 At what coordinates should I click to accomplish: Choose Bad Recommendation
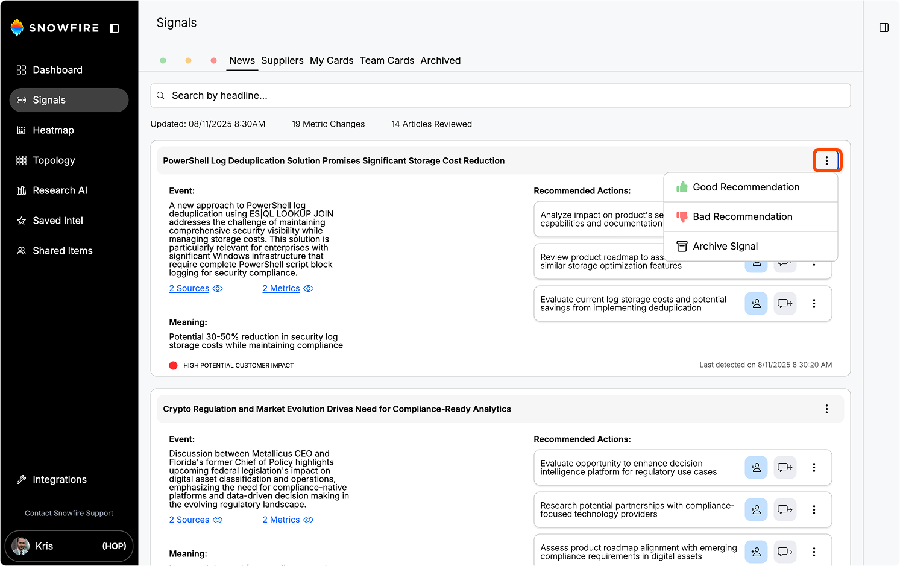(x=751, y=217)
